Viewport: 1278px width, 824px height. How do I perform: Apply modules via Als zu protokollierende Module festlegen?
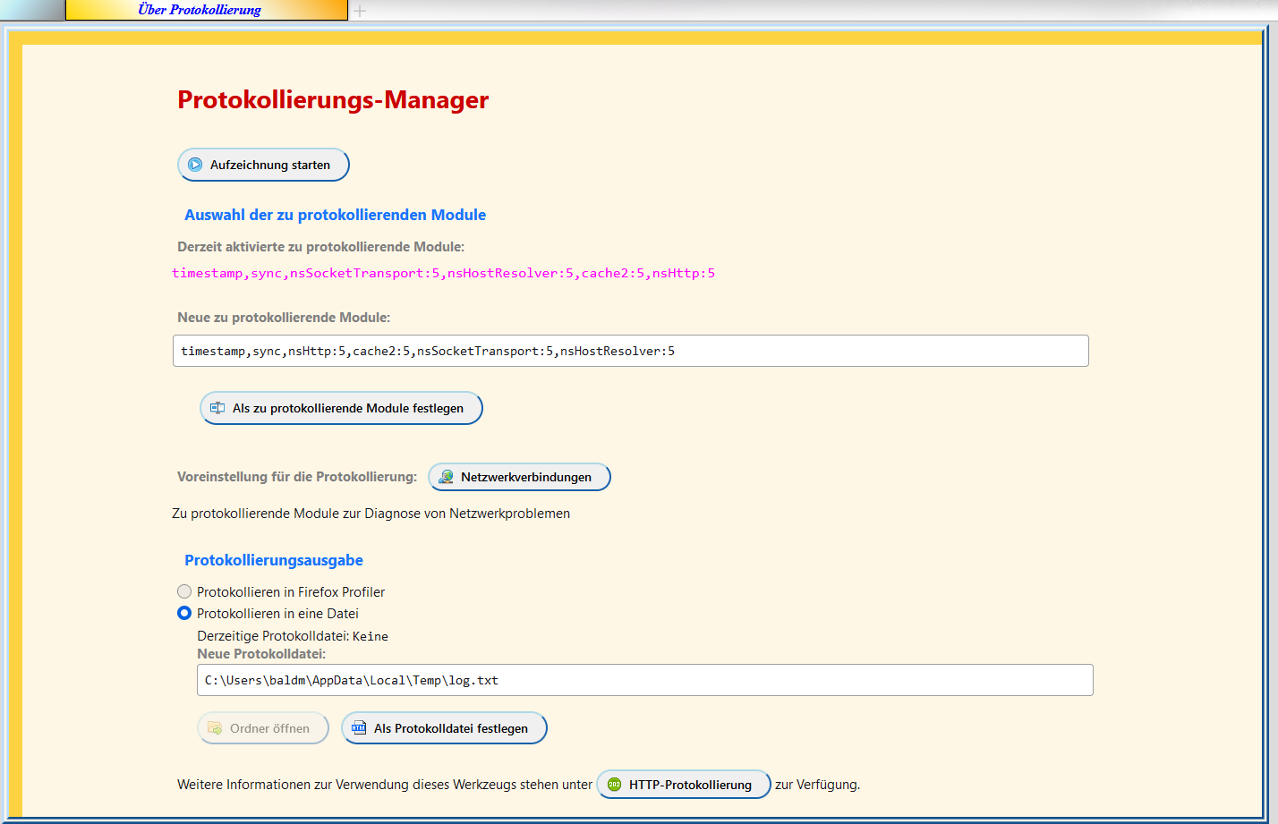(x=341, y=408)
